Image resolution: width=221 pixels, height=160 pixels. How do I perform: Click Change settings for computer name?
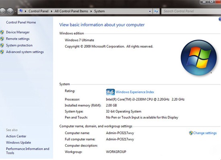click(x=203, y=133)
